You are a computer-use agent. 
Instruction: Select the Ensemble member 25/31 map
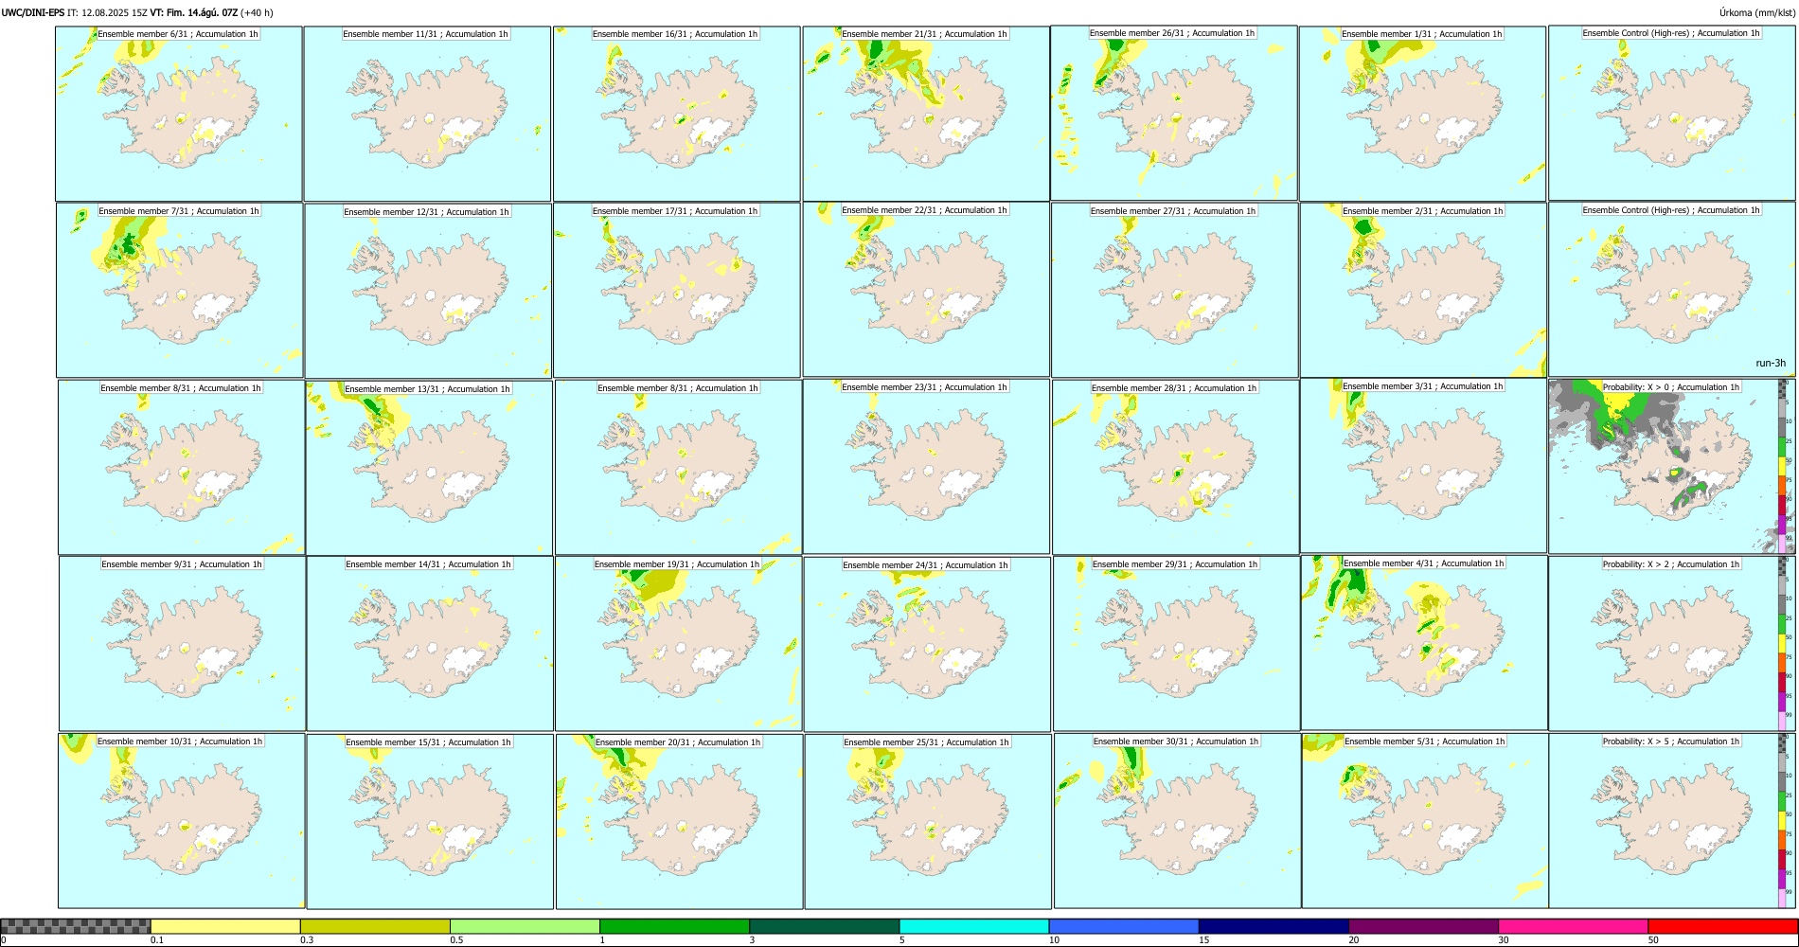point(928,821)
